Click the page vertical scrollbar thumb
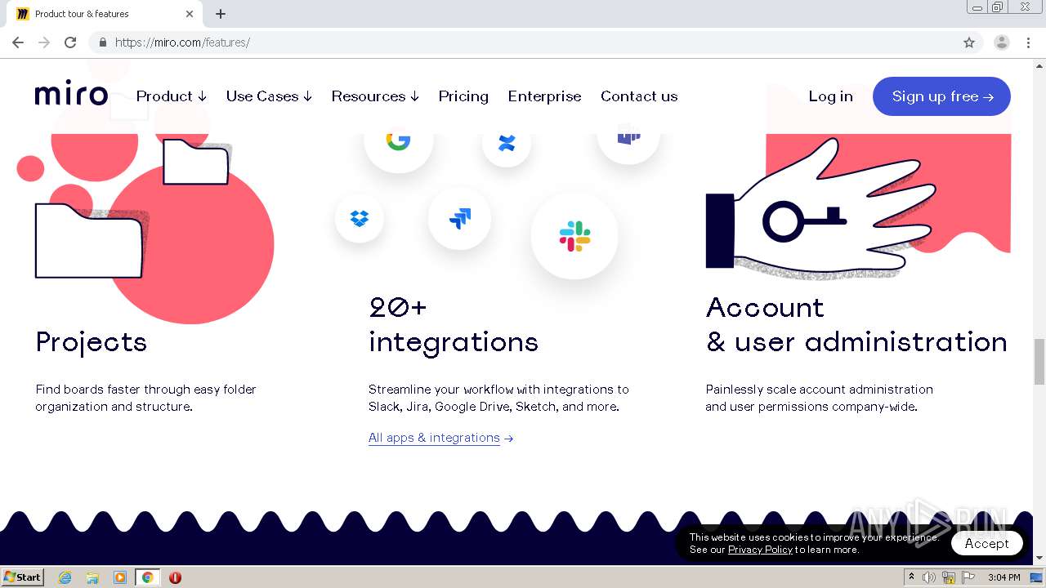Image resolution: width=1046 pixels, height=588 pixels. [1039, 362]
